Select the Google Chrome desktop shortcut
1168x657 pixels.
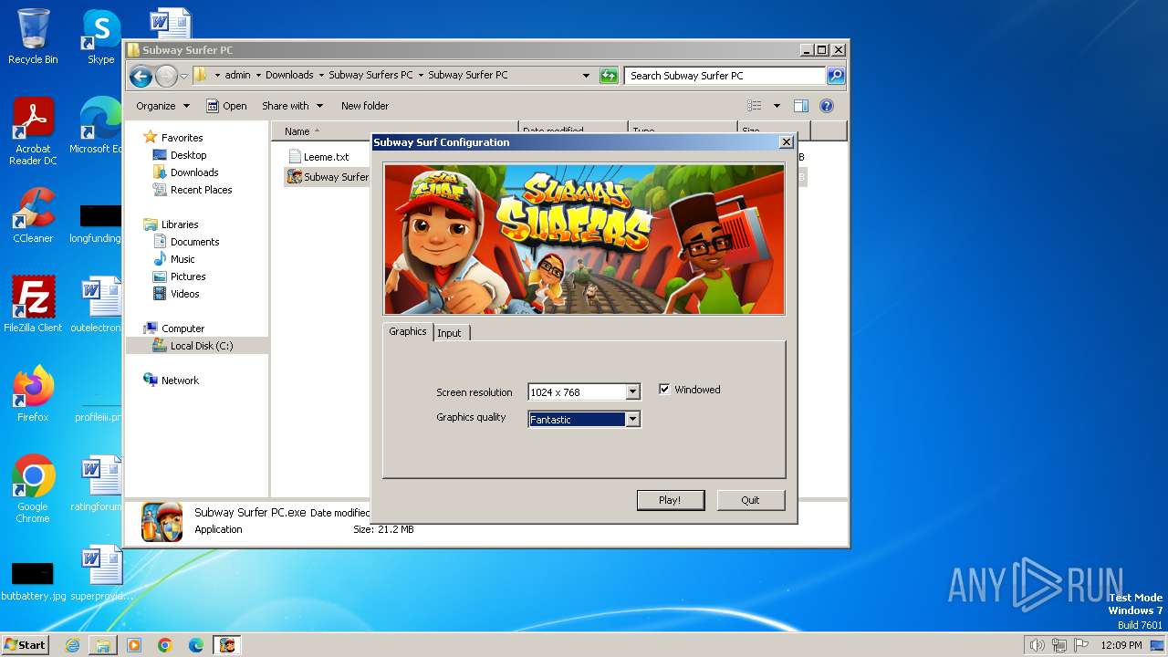point(33,489)
